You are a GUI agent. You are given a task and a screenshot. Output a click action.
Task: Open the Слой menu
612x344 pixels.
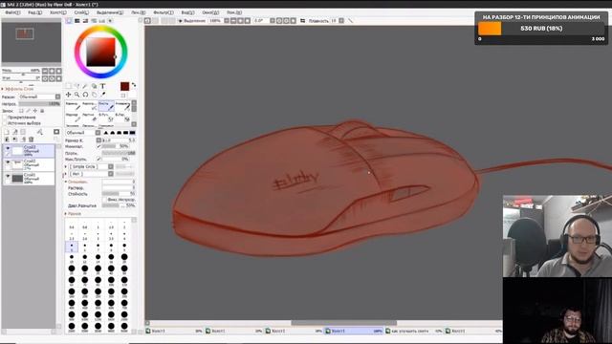tap(81, 12)
